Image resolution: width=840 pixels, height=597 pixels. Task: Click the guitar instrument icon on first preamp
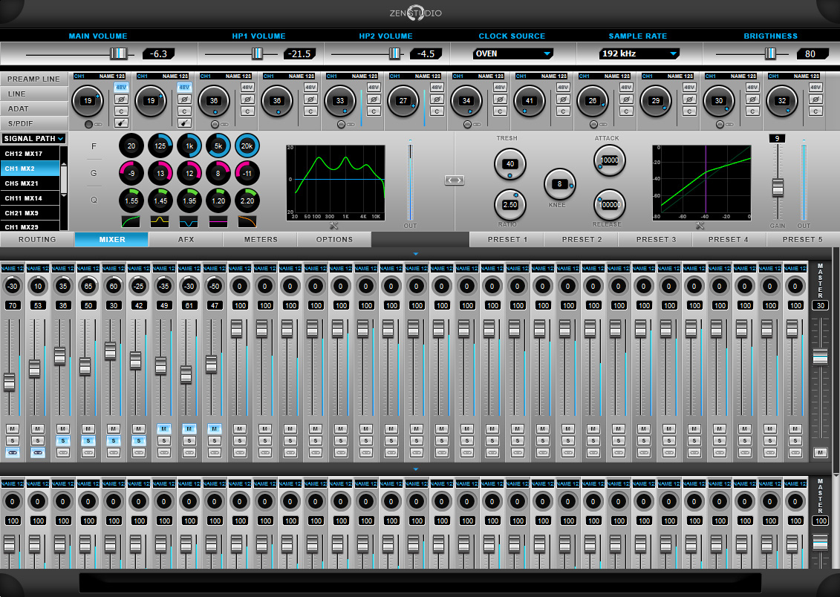(x=121, y=123)
